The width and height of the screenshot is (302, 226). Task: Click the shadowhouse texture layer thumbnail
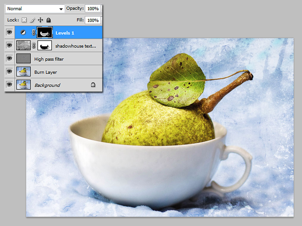point(23,45)
